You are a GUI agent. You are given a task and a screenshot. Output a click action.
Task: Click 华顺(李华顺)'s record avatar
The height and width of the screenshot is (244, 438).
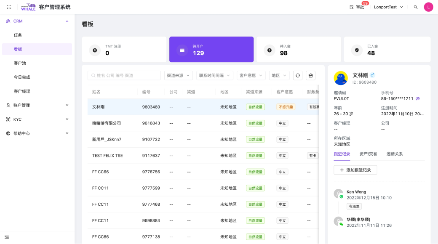click(x=338, y=221)
